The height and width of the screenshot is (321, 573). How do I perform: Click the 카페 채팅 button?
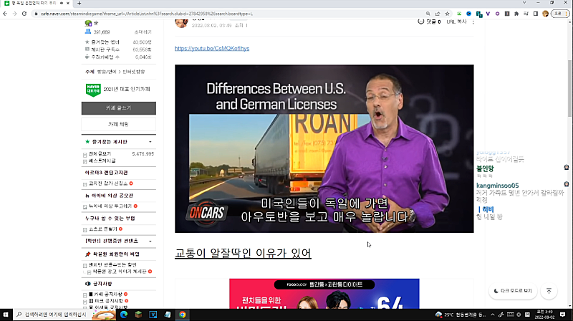[118, 125]
